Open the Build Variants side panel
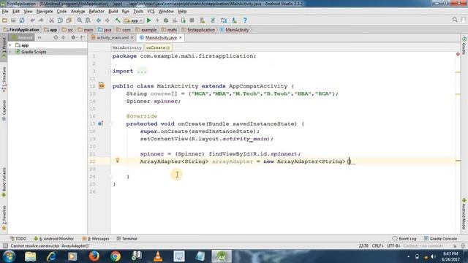 click(4, 182)
